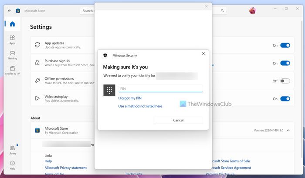
Task: Enable Offline permissions toggle
Action: click(x=285, y=81)
